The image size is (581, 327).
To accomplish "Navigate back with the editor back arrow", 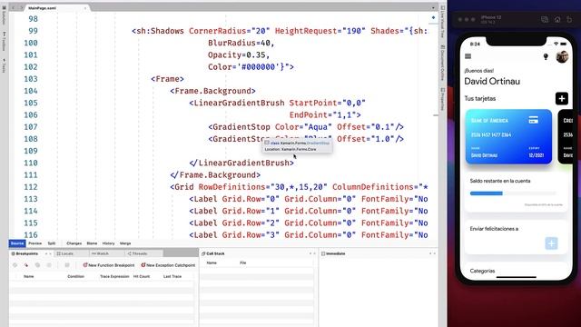I will (14, 8).
